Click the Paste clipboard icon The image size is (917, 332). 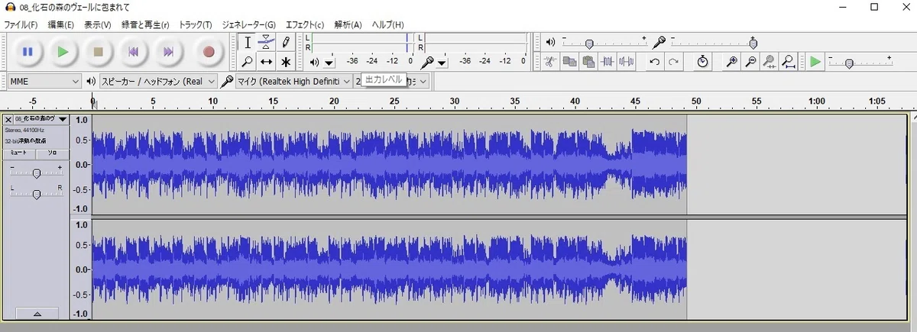pos(588,62)
